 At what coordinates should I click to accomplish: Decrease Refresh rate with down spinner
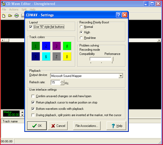(62, 84)
